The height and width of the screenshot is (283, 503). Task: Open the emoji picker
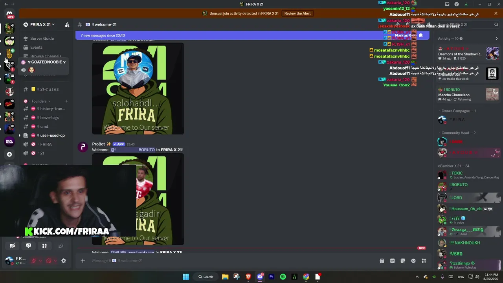pyautogui.click(x=413, y=261)
